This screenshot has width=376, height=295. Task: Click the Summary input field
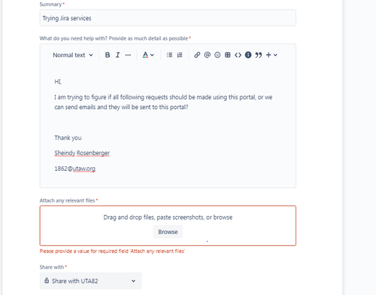click(x=168, y=18)
